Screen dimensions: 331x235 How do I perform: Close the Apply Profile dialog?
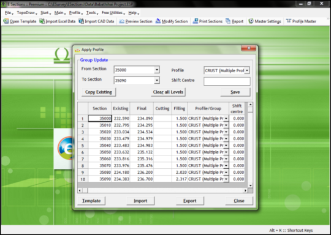pyautogui.click(x=248, y=48)
